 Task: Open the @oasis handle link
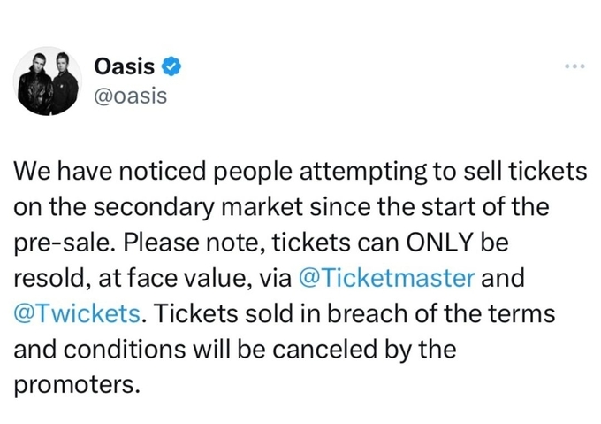[131, 96]
